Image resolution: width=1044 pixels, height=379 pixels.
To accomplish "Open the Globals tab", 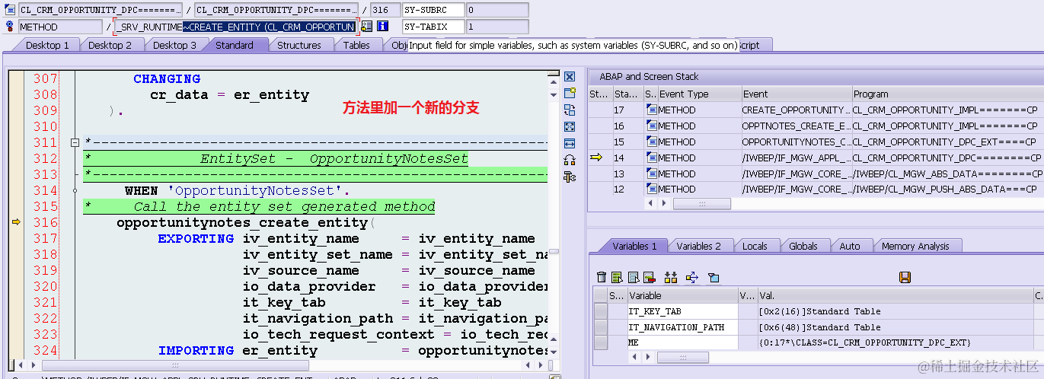I will pos(803,246).
